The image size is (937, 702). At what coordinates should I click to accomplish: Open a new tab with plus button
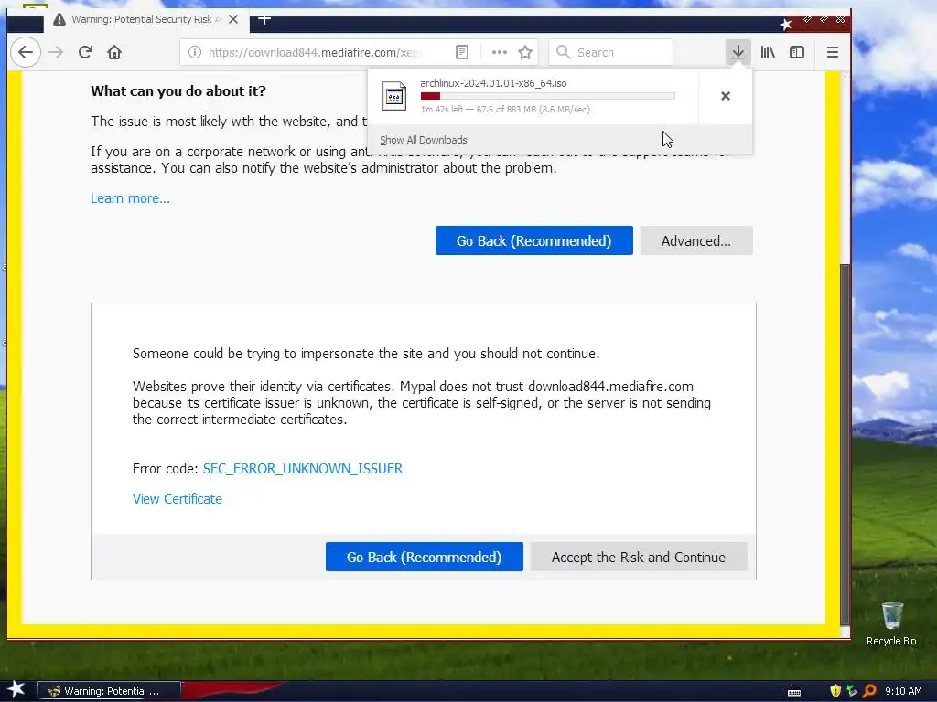point(264,19)
